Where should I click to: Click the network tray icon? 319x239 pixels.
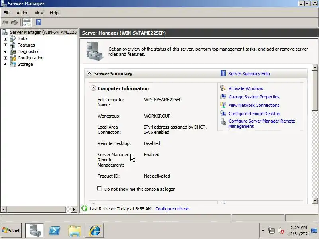click(272, 231)
